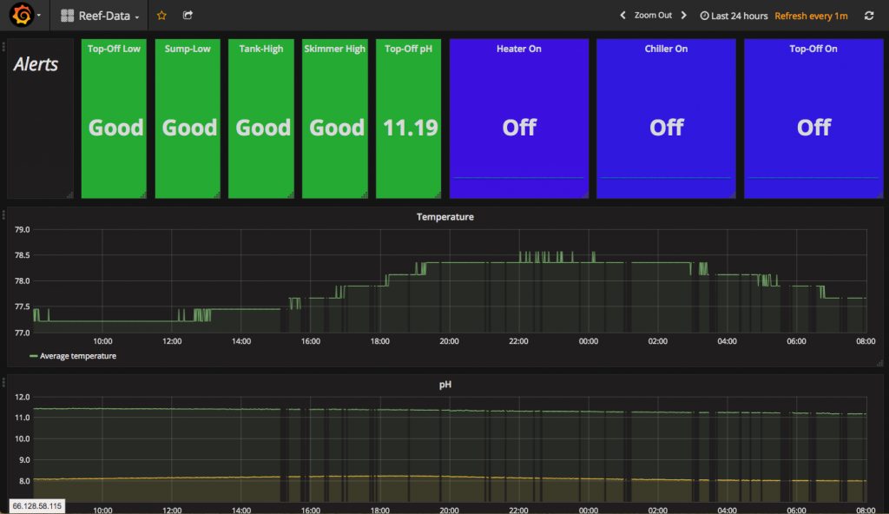The height and width of the screenshot is (514, 889).
Task: Click the Sump-Low status panel
Action: coord(188,119)
